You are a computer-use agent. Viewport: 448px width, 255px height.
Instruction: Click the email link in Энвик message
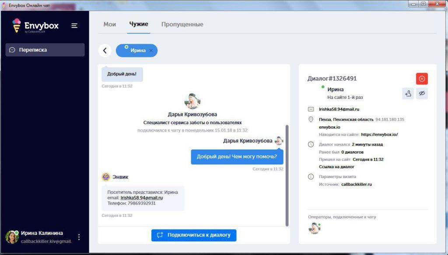tap(141, 198)
